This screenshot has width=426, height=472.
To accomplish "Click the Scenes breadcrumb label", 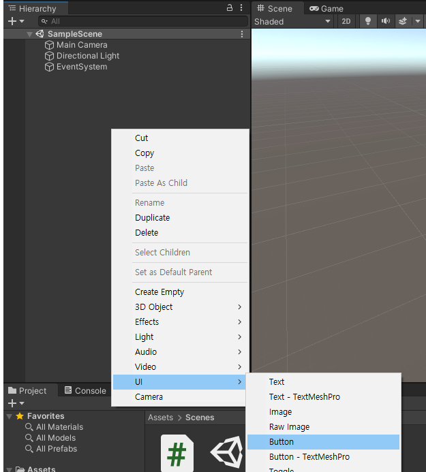I will coord(200,418).
